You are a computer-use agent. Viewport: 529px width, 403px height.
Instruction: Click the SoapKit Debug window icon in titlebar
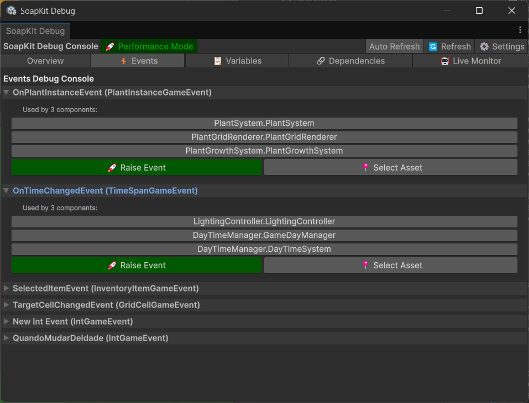click(x=11, y=10)
